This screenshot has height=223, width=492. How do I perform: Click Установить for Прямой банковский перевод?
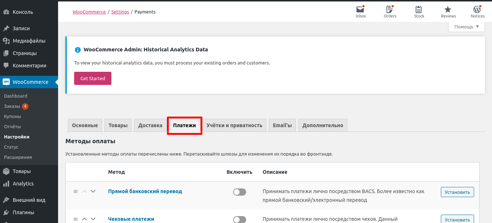click(457, 192)
